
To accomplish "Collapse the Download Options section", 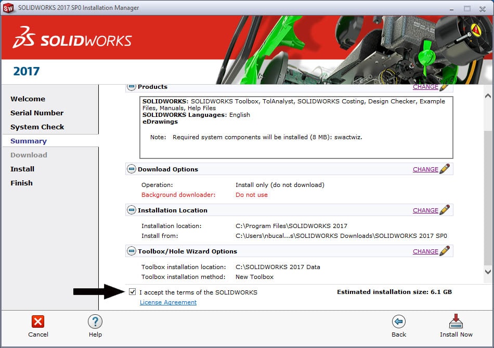I will (x=132, y=169).
